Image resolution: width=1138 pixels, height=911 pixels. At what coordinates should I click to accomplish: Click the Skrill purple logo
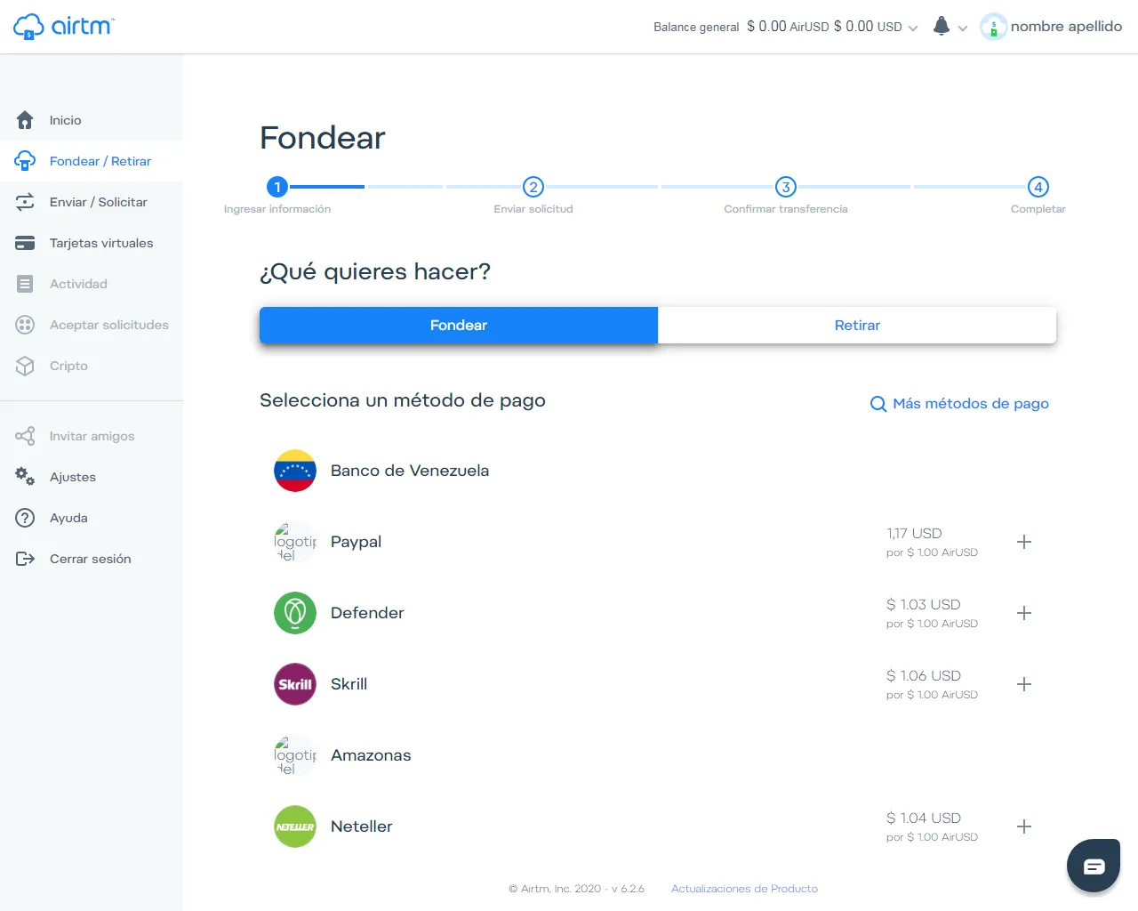[x=295, y=684]
